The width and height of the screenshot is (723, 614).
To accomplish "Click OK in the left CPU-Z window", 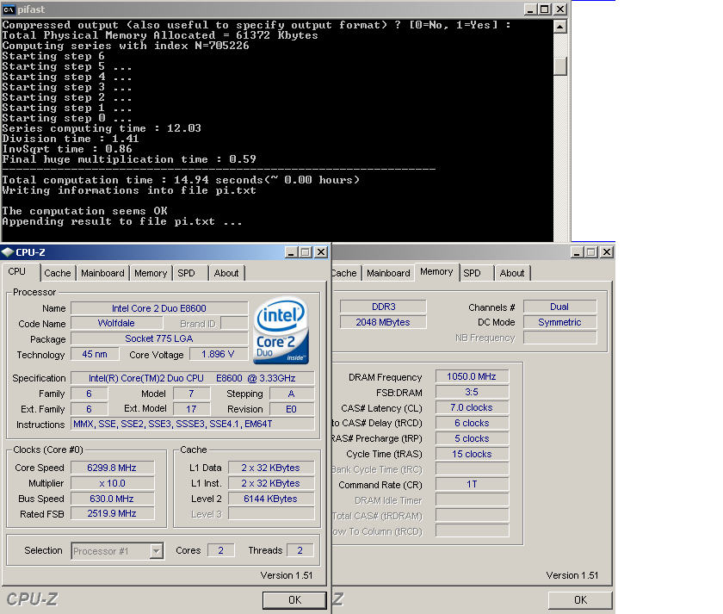I will point(294,600).
